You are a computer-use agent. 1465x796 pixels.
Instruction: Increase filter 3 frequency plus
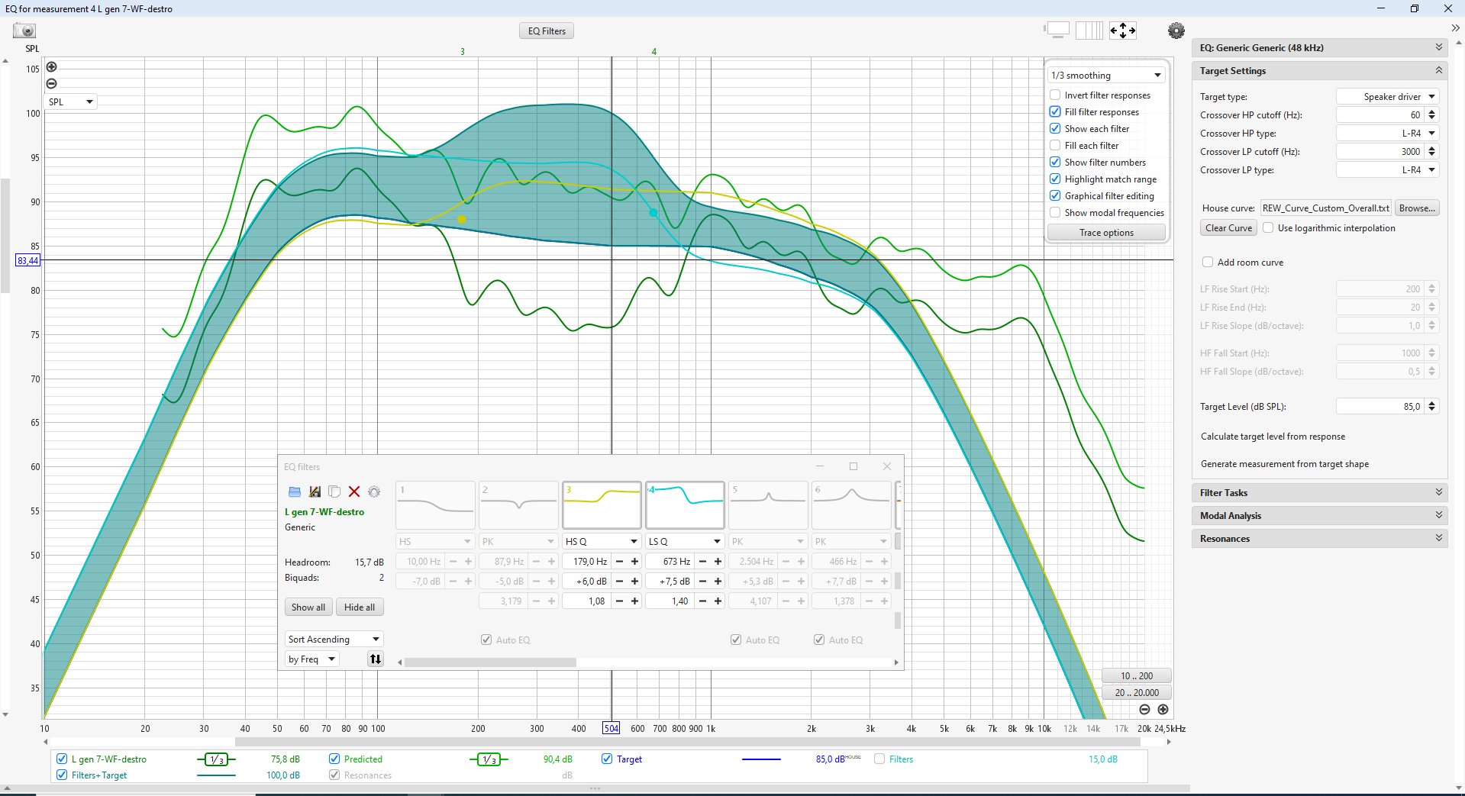[x=634, y=561]
